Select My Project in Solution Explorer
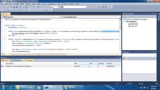Screen dimensions: 160x90 134,24
